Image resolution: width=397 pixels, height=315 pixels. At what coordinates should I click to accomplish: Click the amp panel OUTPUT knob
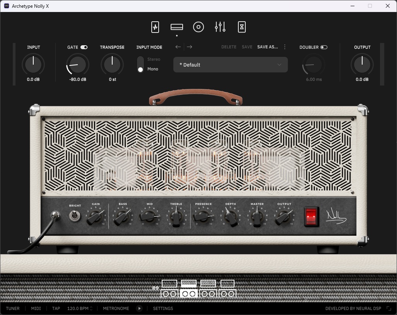coord(284,216)
